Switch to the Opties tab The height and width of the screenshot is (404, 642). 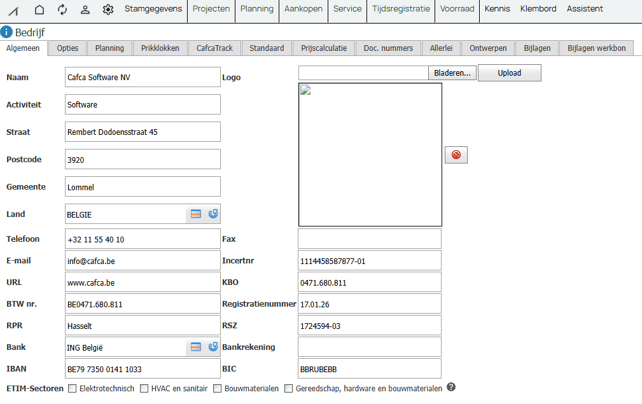pos(67,48)
